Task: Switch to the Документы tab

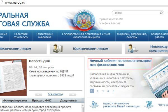Action: [x=68, y=101]
